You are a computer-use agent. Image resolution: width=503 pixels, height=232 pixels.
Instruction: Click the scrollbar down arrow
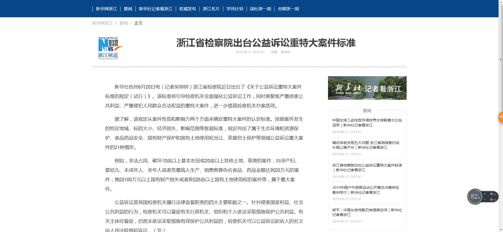click(501, 230)
